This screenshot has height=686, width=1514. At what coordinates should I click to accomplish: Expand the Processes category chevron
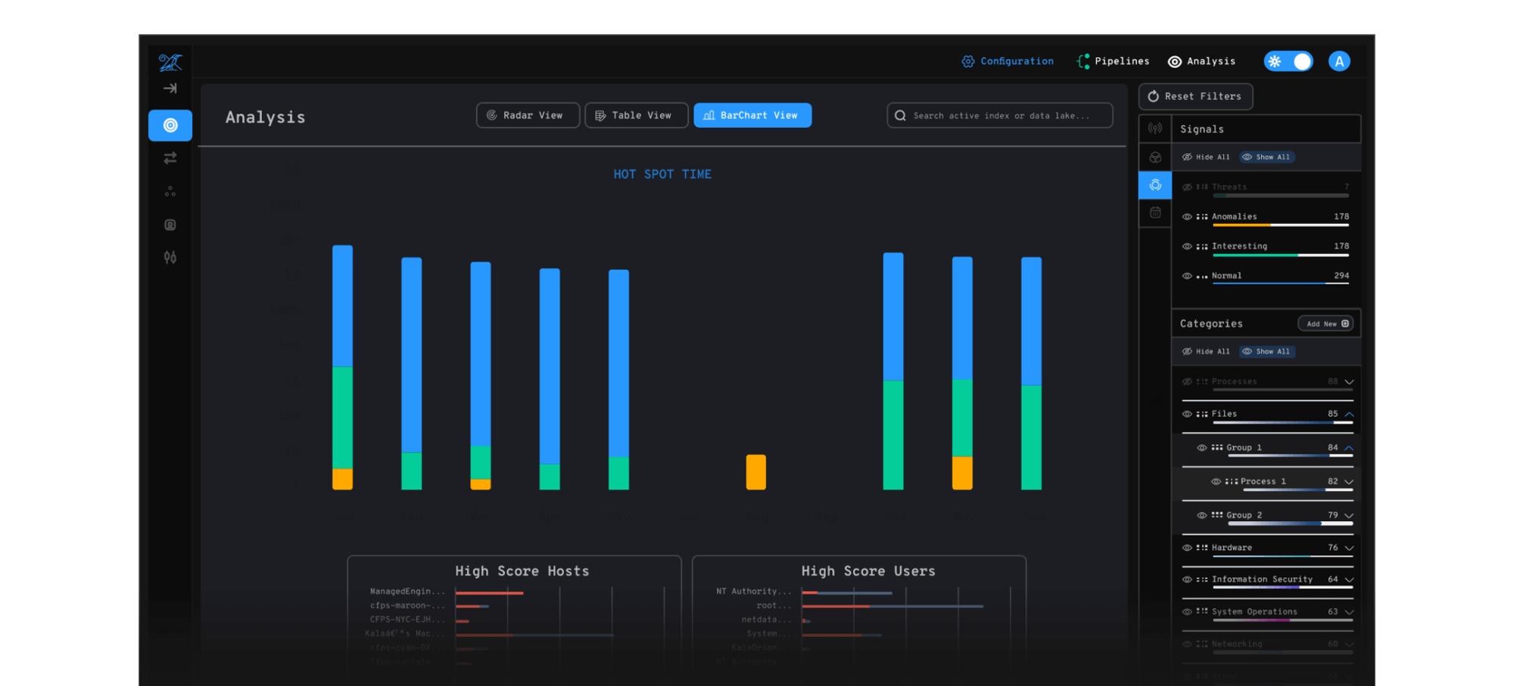(x=1349, y=382)
